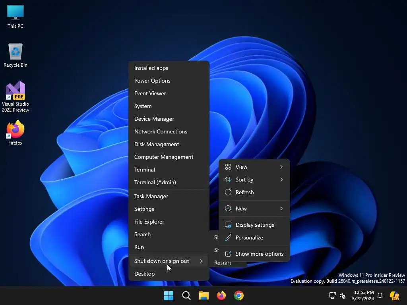Choose Personalize from context menu
Viewport: 407px width, 305px height.
pos(254,237)
